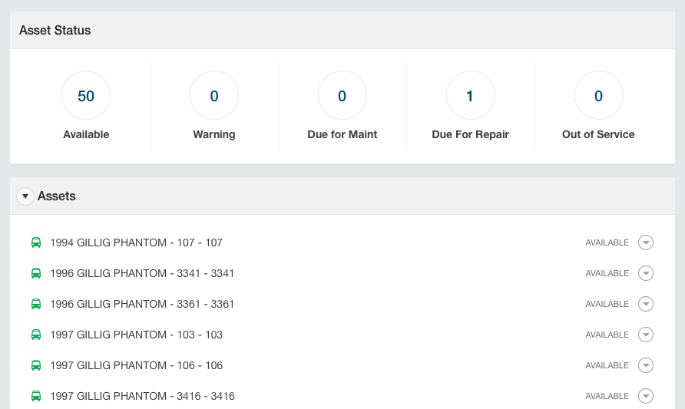Select asset 1997 GILLIG PHANTOM - 3416 - 3416

pyautogui.click(x=142, y=396)
